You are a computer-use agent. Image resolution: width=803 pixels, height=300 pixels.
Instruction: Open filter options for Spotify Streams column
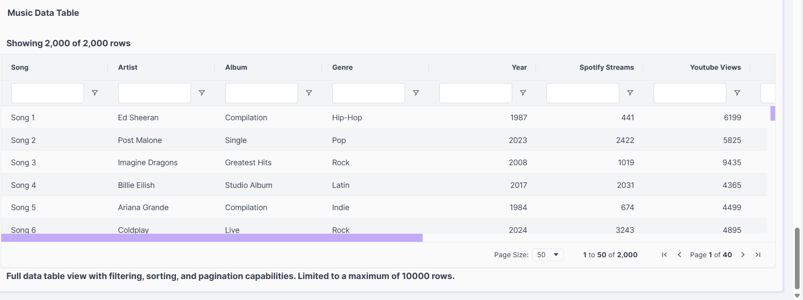(630, 93)
